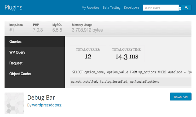This screenshot has width=196, height=117.
Task: Open the wordpressdotorg author profile
Action: point(47,105)
